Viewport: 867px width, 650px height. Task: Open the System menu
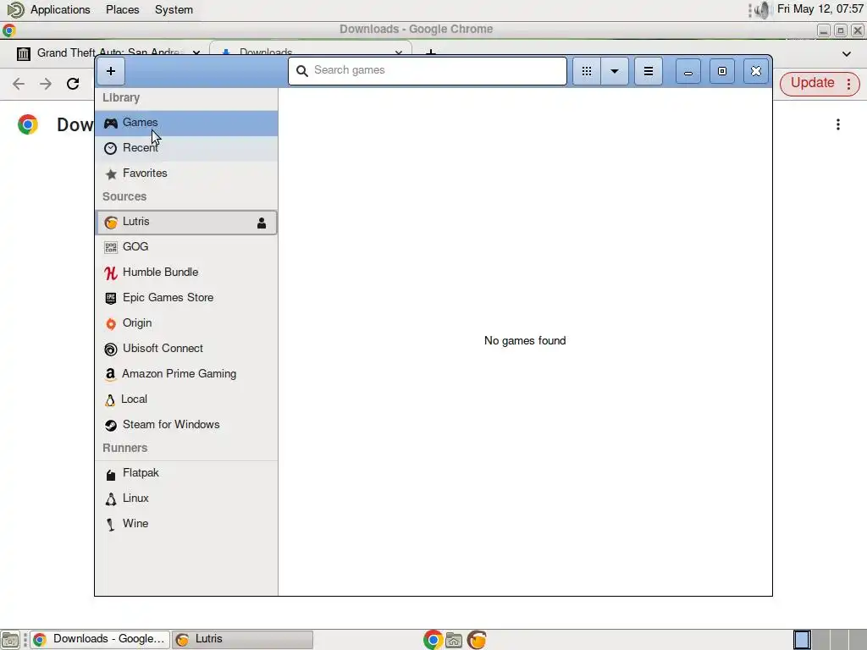[174, 10]
